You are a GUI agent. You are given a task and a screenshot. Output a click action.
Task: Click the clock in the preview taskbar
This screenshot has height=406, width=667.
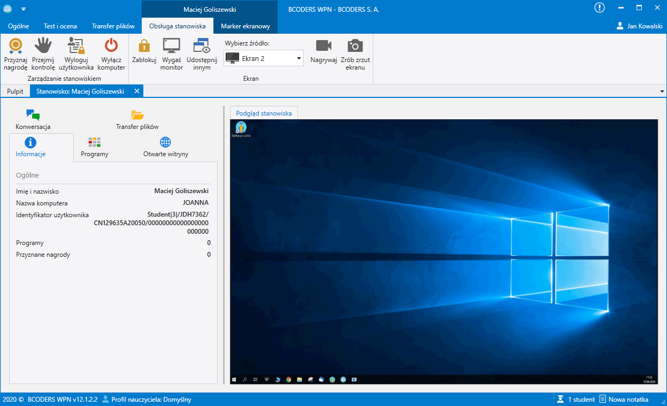click(x=649, y=380)
